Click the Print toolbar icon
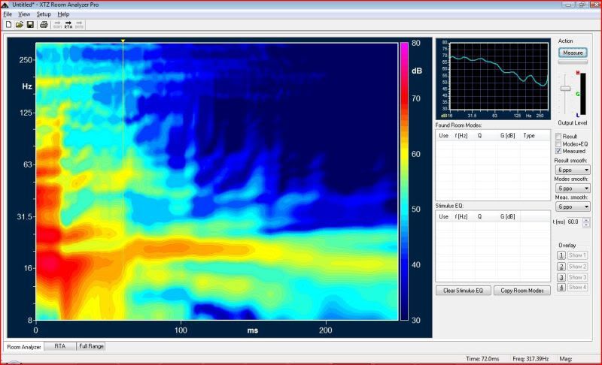 (x=44, y=25)
